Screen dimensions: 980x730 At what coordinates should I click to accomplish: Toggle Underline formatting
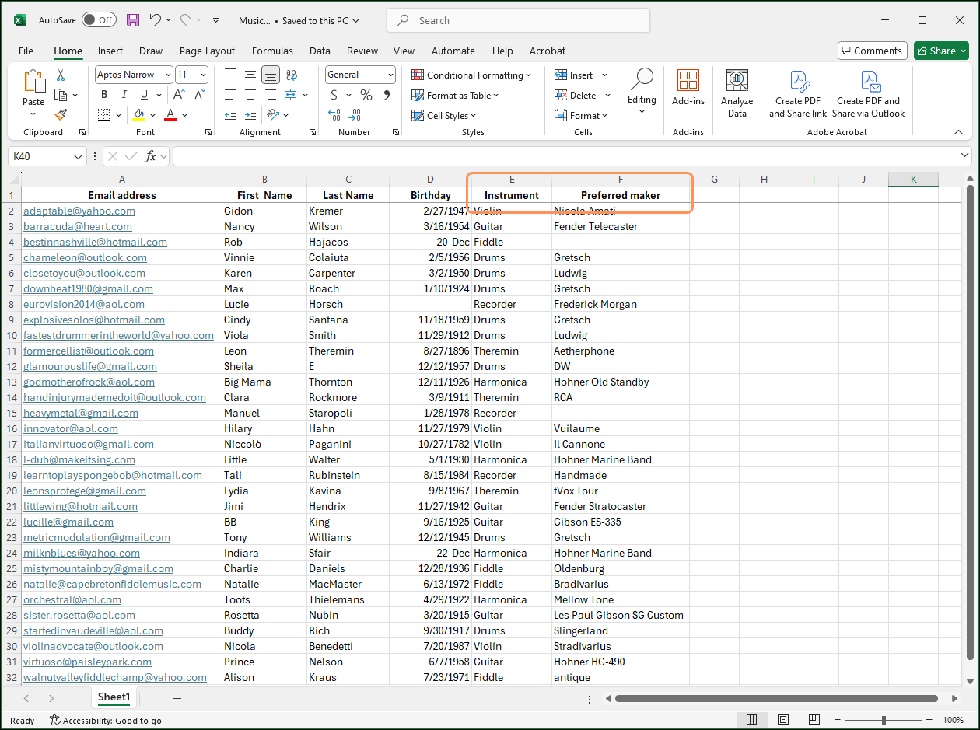(144, 95)
